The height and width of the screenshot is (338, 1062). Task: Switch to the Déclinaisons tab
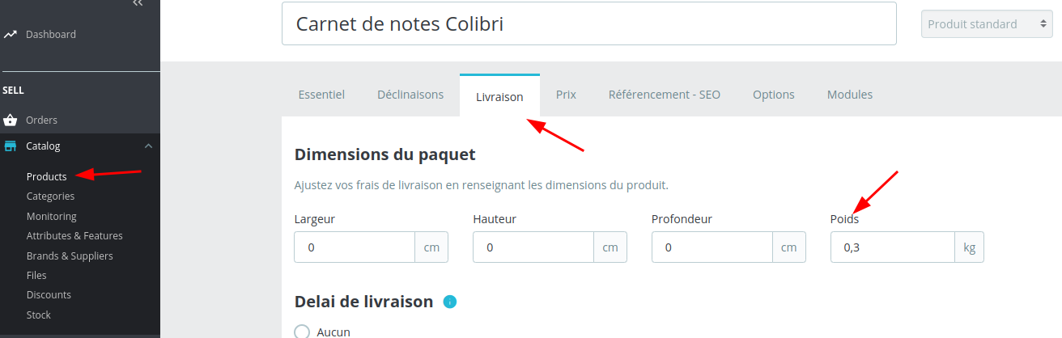(410, 95)
